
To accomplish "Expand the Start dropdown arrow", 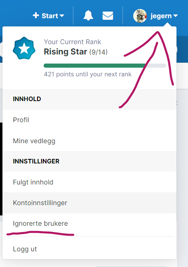I will tap(62, 16).
